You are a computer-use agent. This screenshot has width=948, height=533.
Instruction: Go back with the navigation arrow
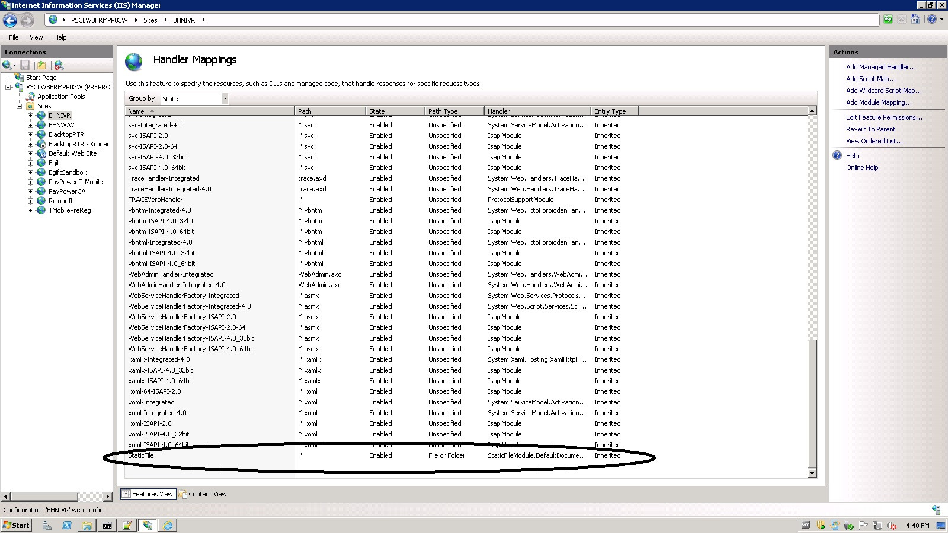tap(10, 21)
